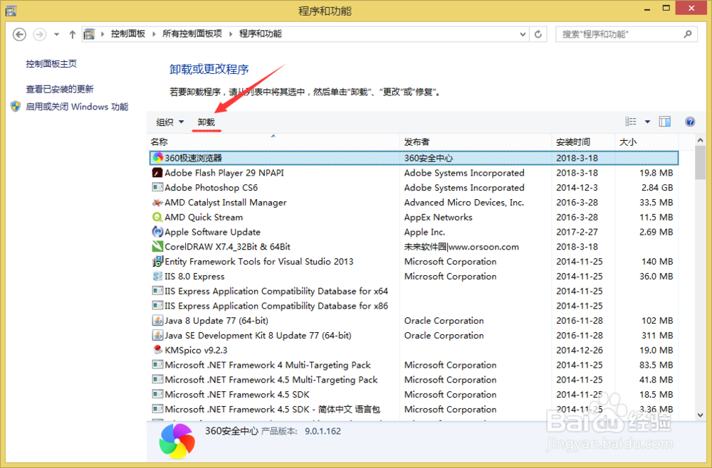Select IIS Express Application Compatibility Database for x64

[x=276, y=291]
